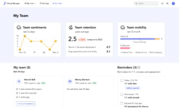Click Add an agenda button

tap(133, 88)
